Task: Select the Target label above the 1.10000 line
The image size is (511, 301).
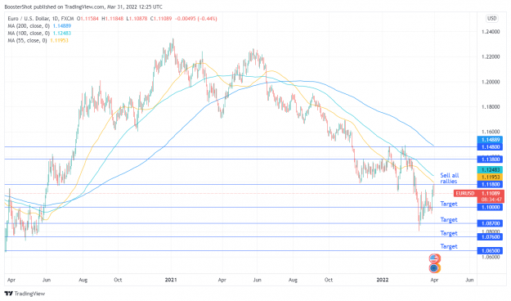Action: point(449,204)
